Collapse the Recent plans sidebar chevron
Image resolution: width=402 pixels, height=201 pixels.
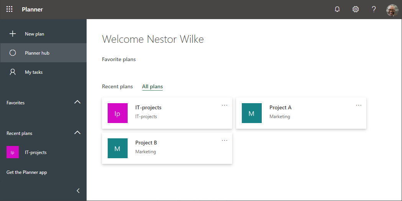click(77, 133)
